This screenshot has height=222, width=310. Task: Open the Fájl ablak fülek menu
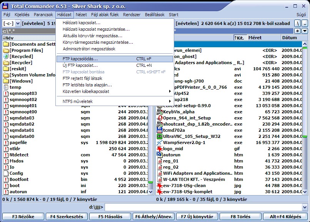pyautogui.click(x=105, y=15)
